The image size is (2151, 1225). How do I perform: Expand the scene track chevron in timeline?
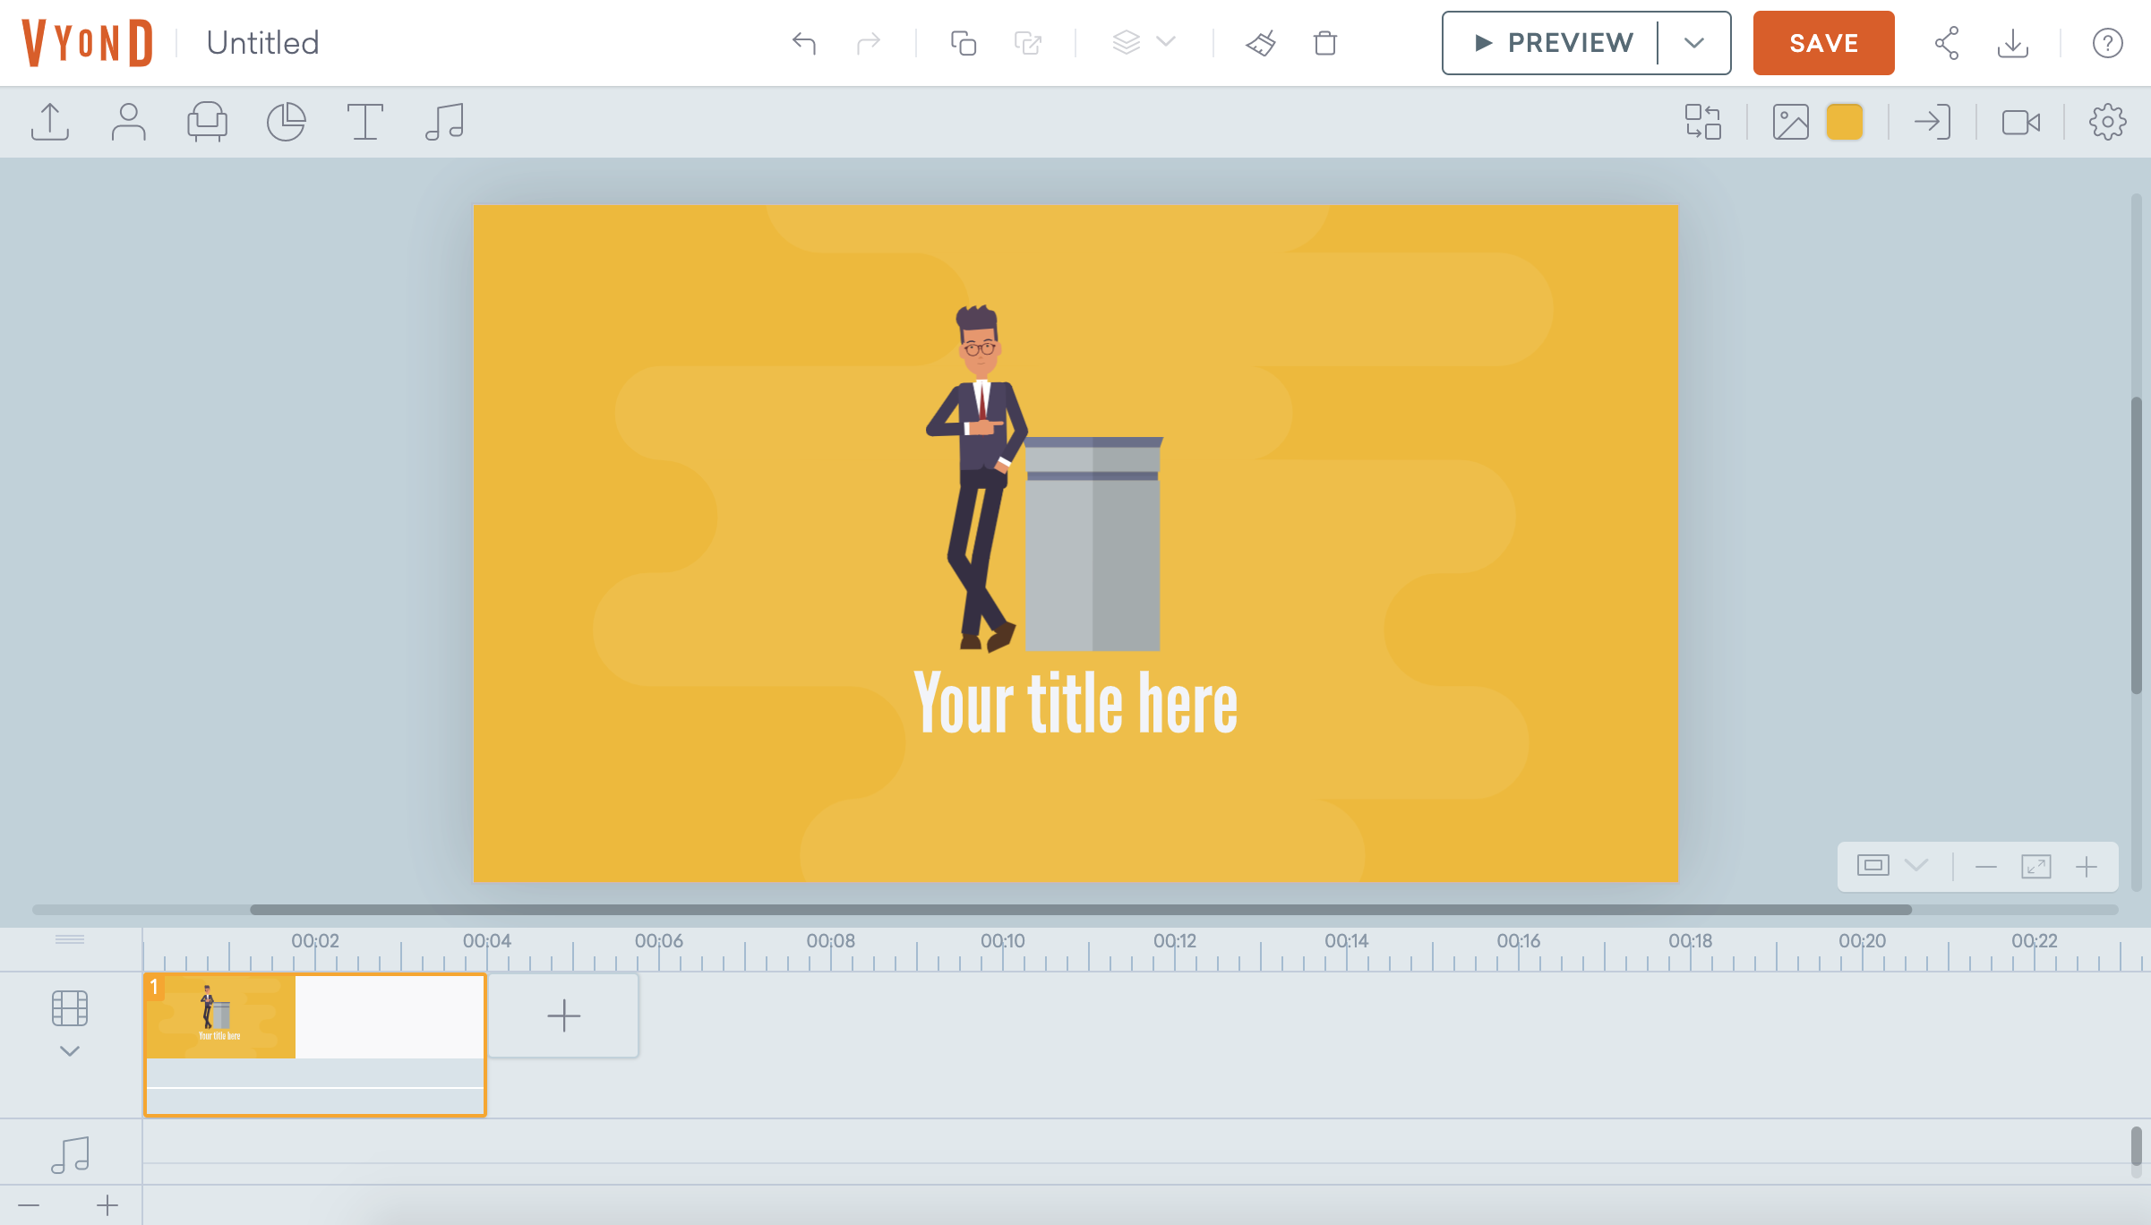coord(70,1051)
